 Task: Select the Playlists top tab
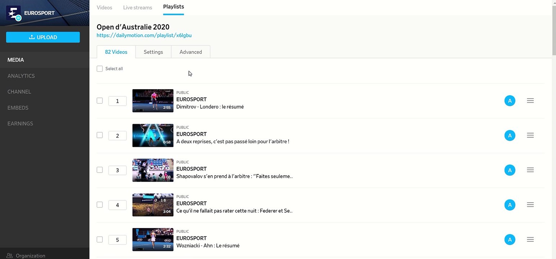tap(174, 7)
